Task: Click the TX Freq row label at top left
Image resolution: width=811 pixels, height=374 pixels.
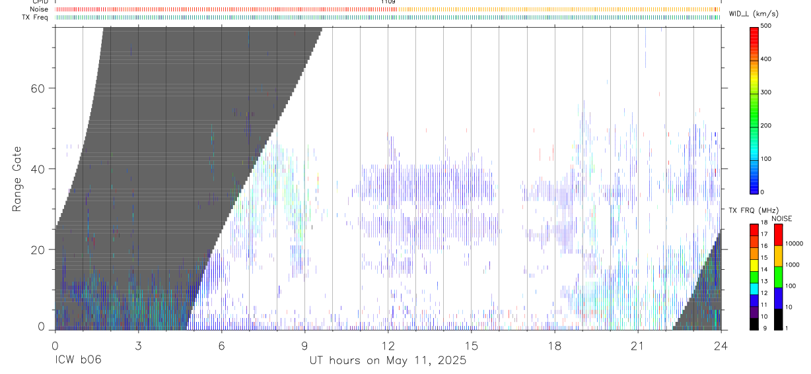Action: pos(35,17)
